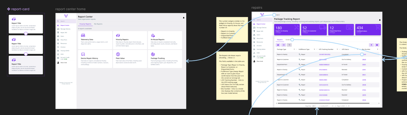
Task: Select the 'report center home' frame label
Action: click(70, 9)
